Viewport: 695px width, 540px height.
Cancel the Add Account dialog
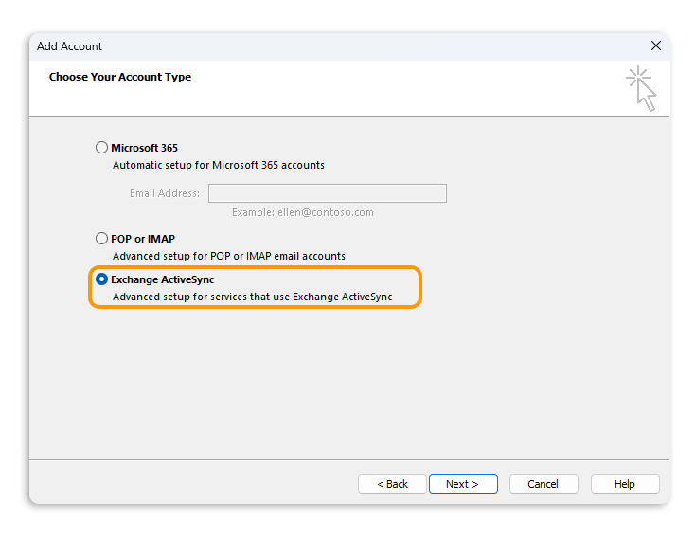click(544, 484)
